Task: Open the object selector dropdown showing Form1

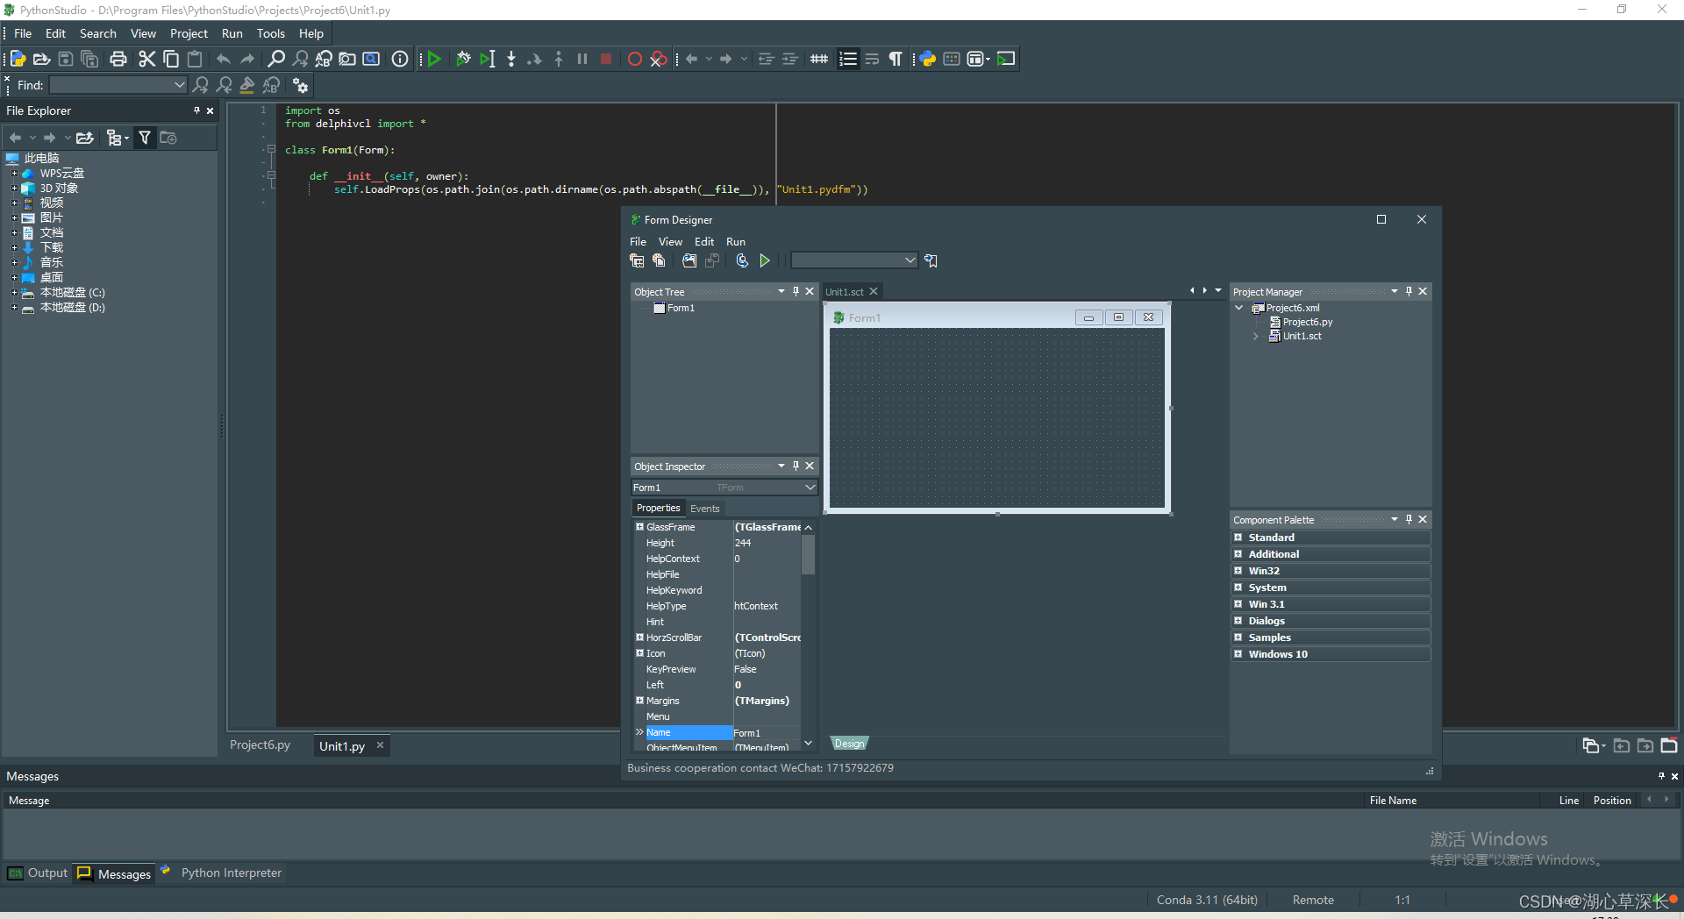Action: 809,487
